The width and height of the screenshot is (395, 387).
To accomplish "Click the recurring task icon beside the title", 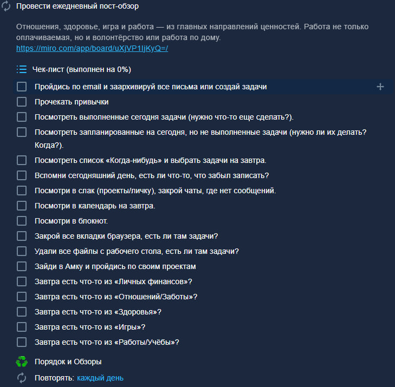I will coord(7,6).
